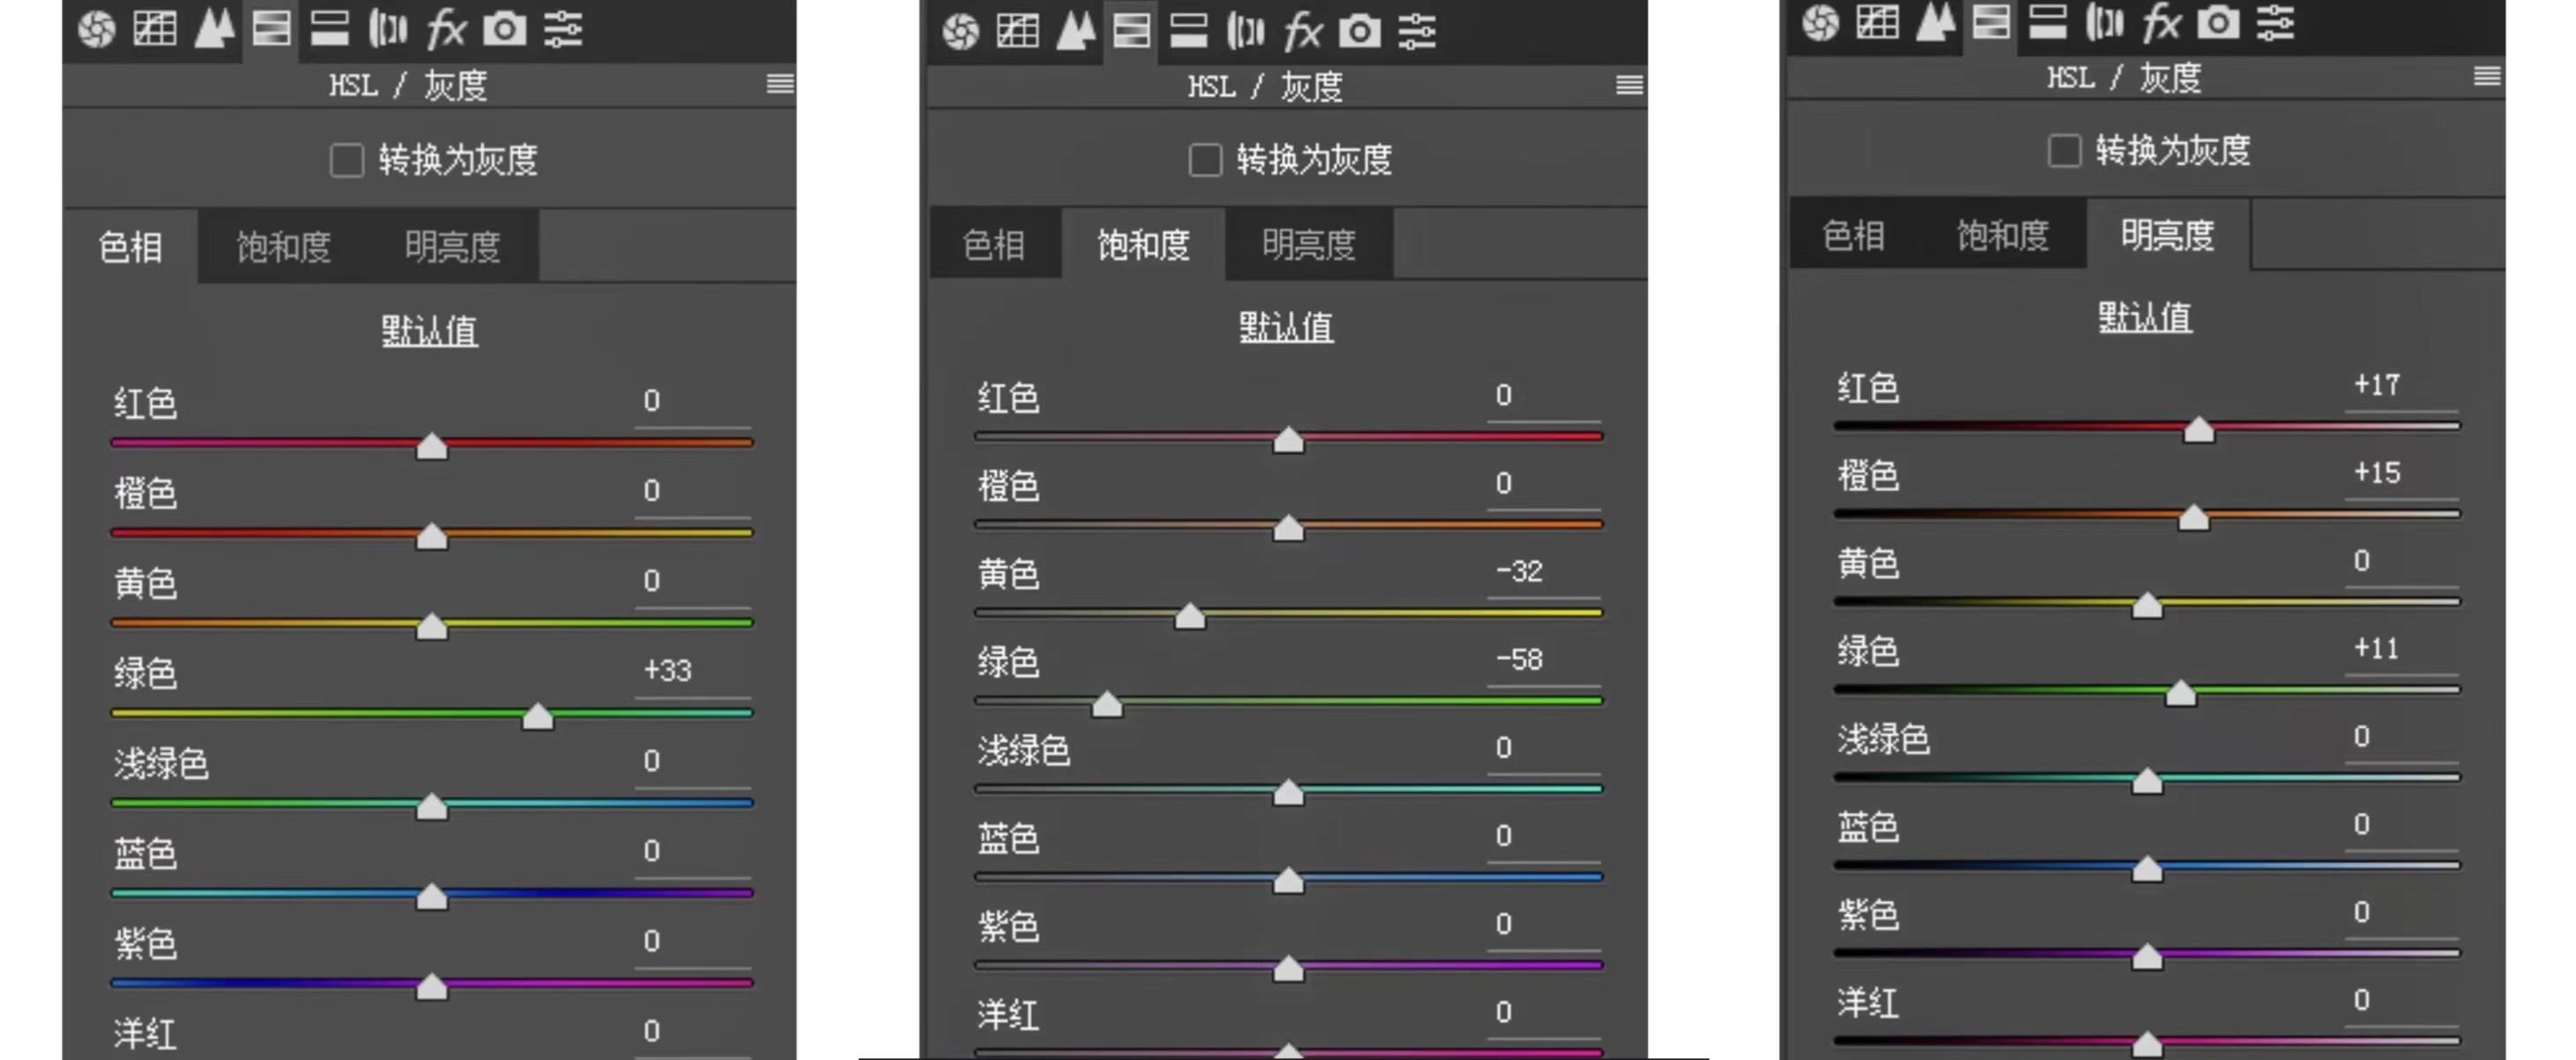Open Tone Curve icon in middle panel
Image resolution: width=2576 pixels, height=1060 pixels.
[x=1017, y=31]
